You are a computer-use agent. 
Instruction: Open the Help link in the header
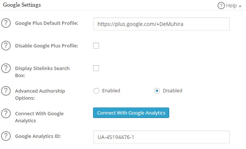[x=231, y=6]
